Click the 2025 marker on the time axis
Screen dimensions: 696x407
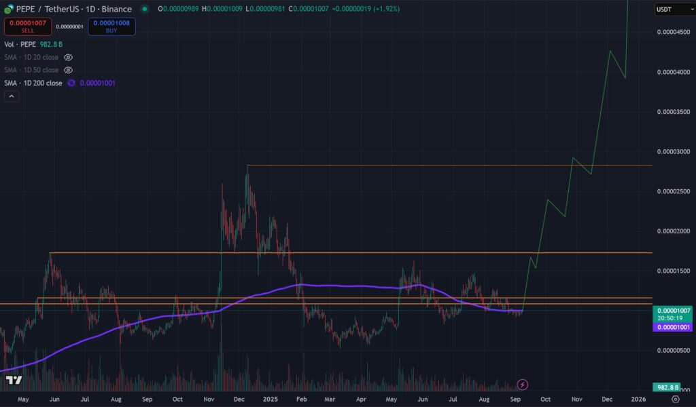(x=271, y=400)
